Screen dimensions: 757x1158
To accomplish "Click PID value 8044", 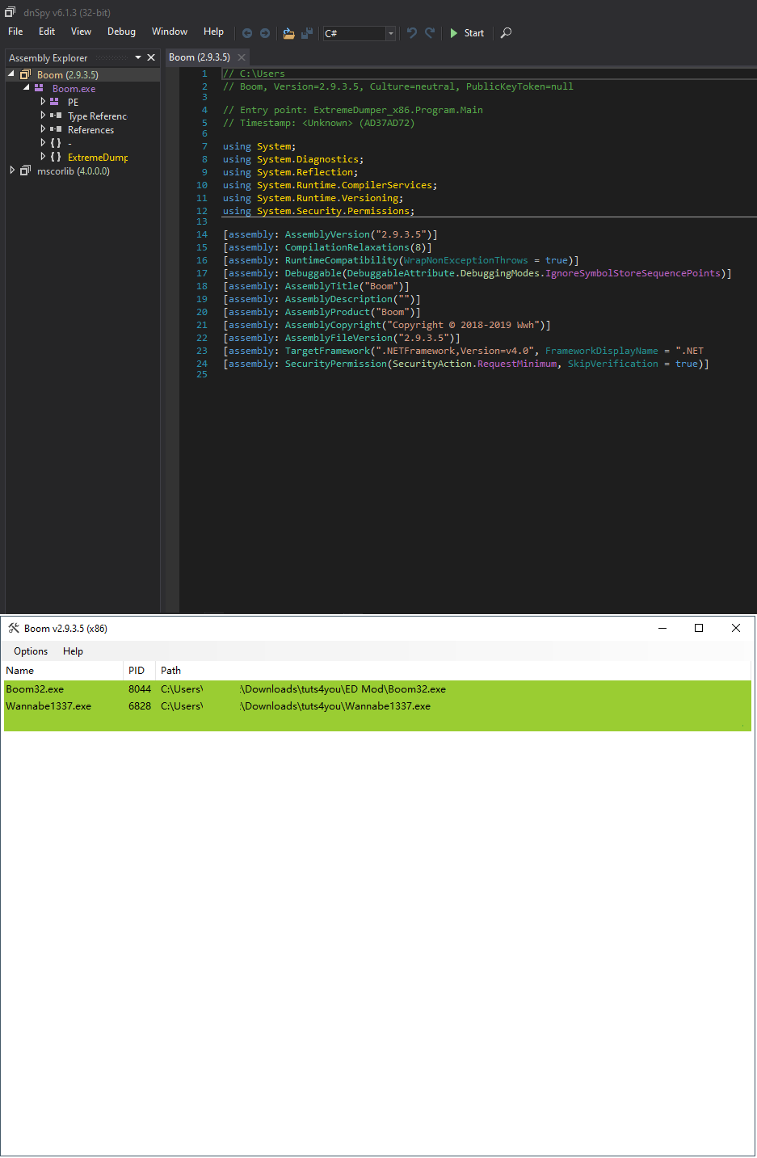I will (140, 689).
